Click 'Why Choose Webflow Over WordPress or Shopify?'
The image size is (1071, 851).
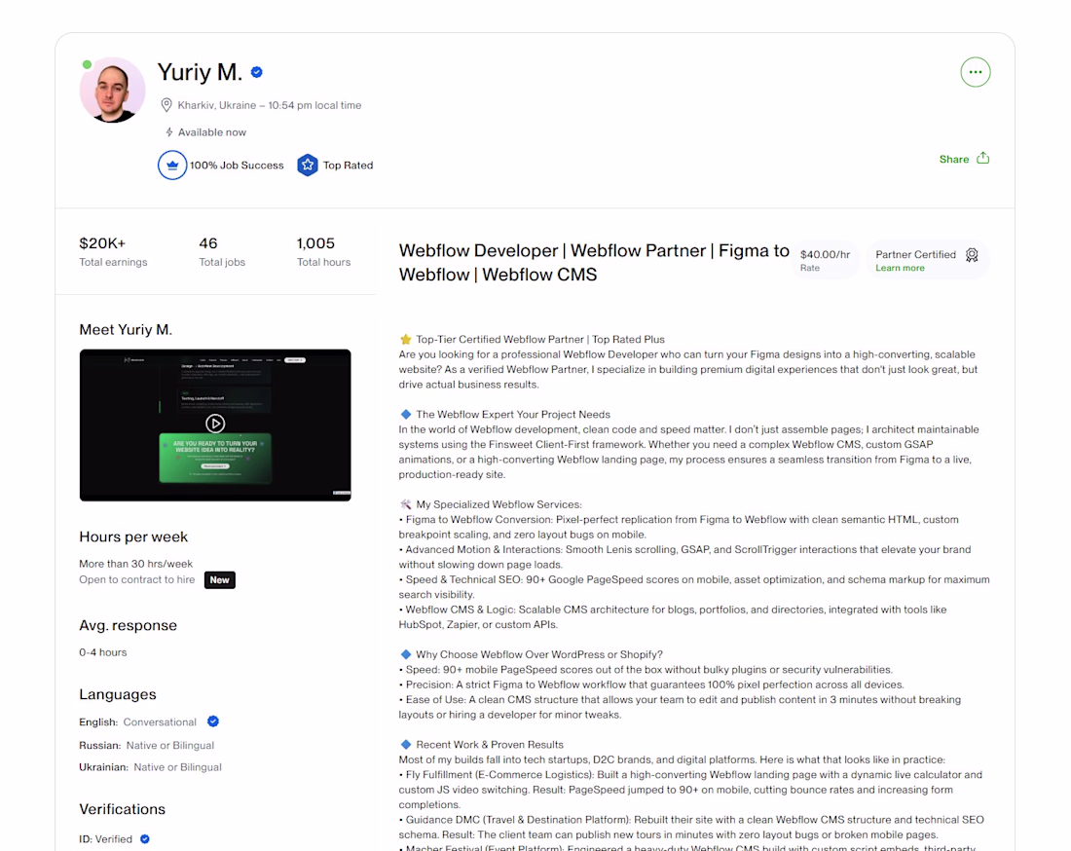(x=539, y=654)
